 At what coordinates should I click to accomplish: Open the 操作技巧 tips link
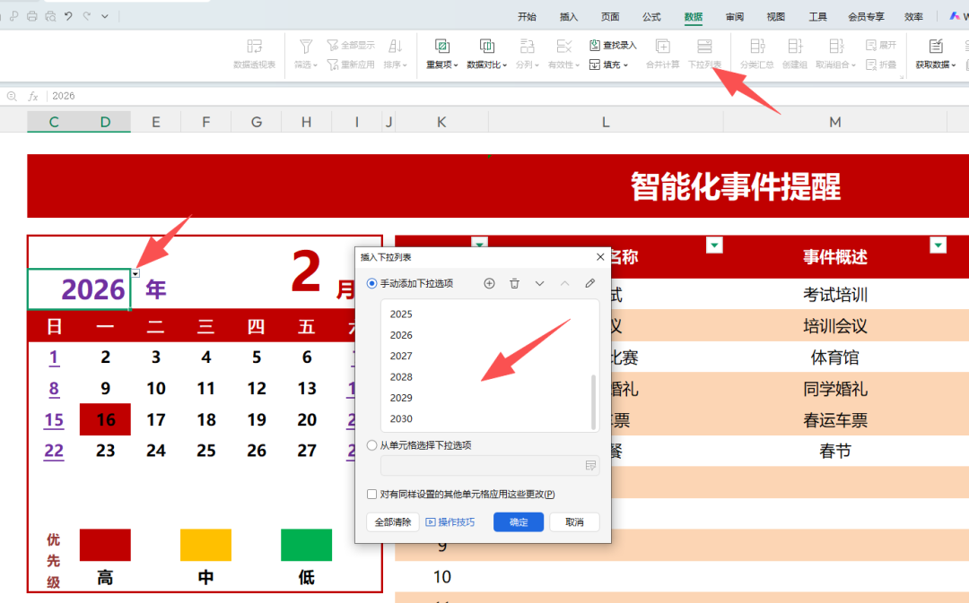450,522
